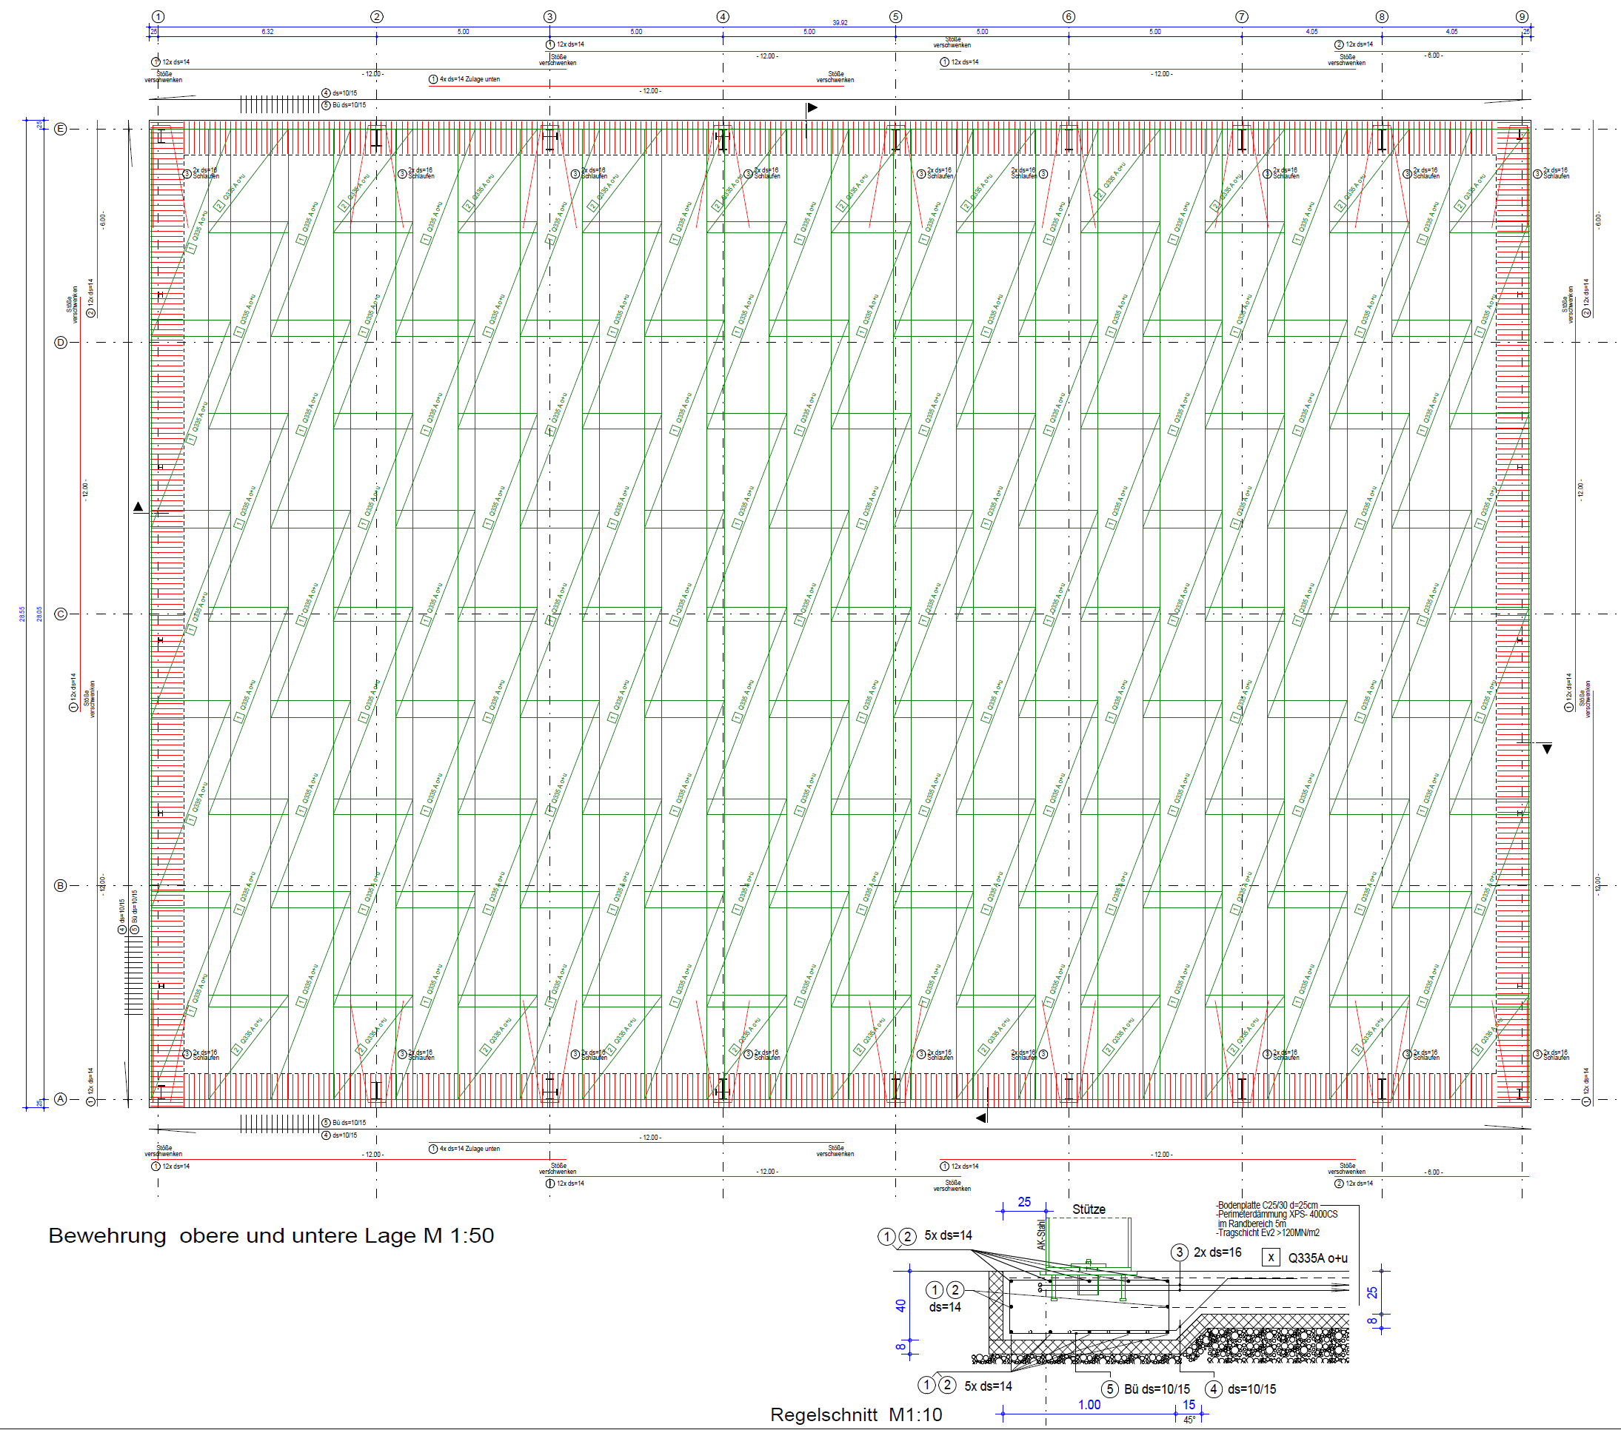Select note '-Bodenplatte C25/30 d=25cm'
The height and width of the screenshot is (1430, 1621).
pos(1266,1205)
